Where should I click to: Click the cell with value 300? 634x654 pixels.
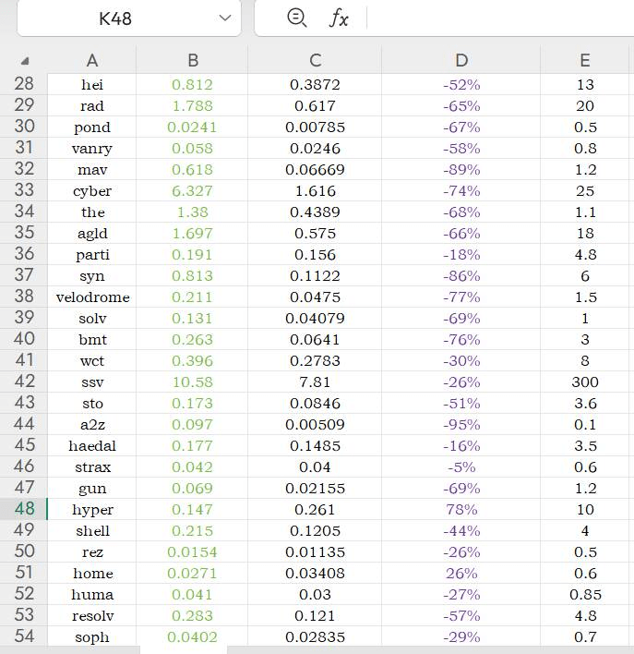tap(585, 382)
